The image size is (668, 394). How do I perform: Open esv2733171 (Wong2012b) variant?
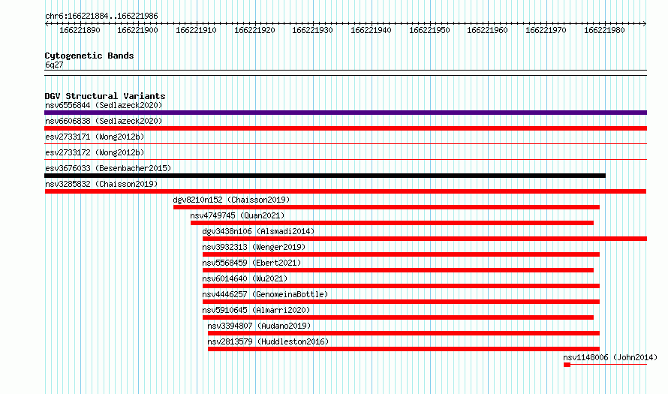(95, 137)
